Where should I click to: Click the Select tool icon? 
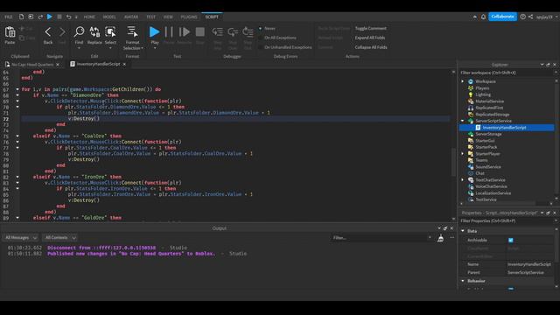click(x=110, y=32)
